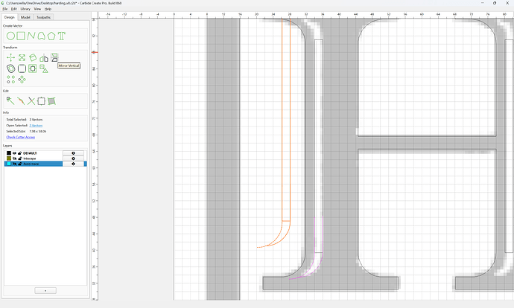Open the Align Vectors tool
This screenshot has height=308, width=514.
click(44, 68)
